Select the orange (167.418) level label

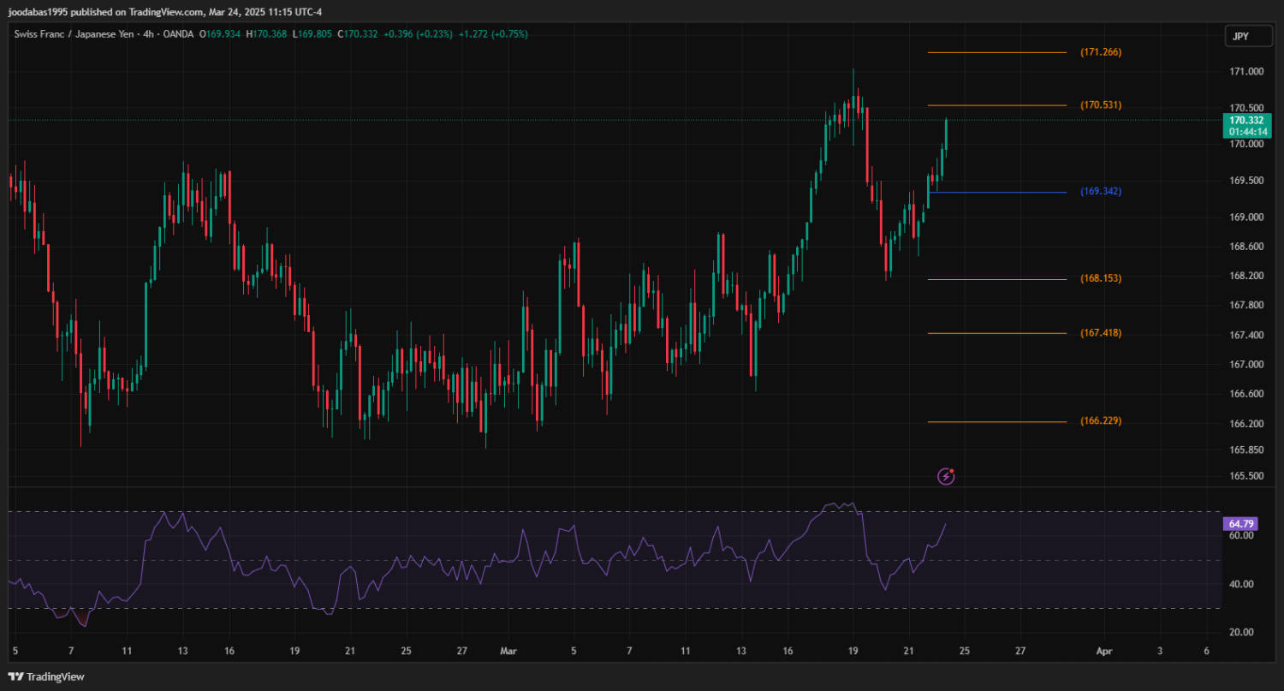[x=1100, y=333]
